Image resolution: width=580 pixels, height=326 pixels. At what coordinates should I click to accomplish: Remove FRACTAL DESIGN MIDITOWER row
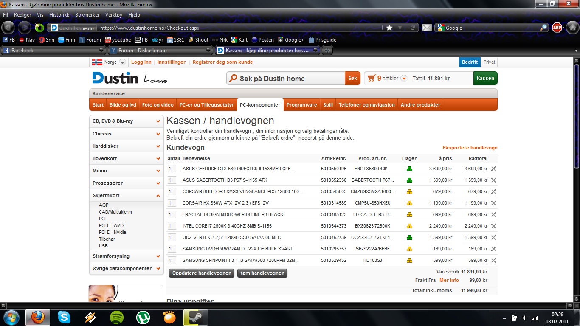(493, 214)
